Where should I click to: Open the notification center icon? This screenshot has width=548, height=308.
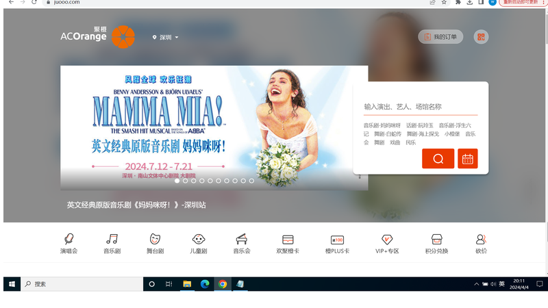click(x=540, y=284)
